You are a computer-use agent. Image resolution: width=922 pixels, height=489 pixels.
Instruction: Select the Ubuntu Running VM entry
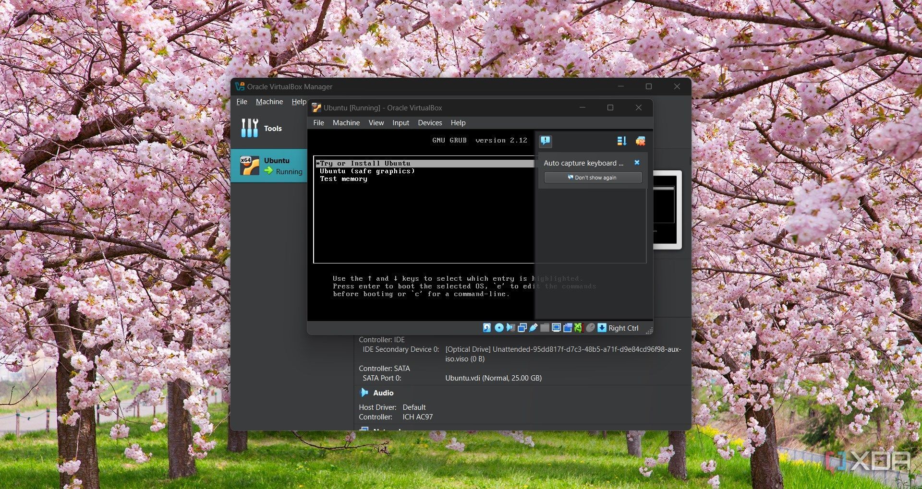tap(269, 166)
